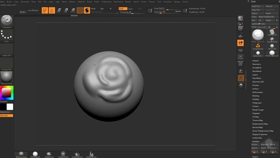
Task: Click the Clone button
Action: (x=254, y=17)
